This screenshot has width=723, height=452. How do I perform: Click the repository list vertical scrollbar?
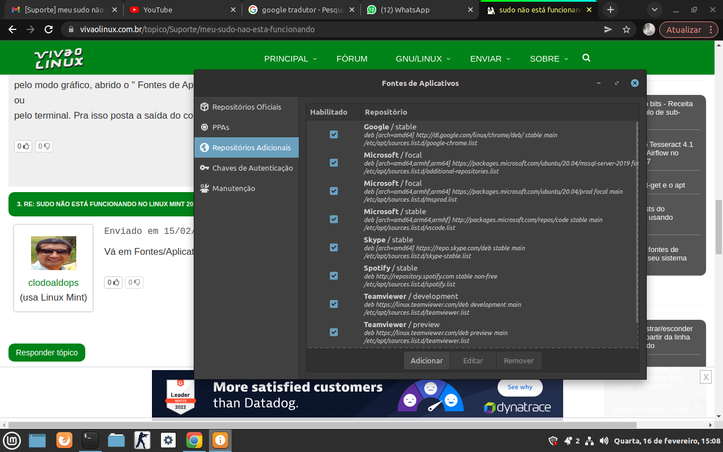coord(637,223)
